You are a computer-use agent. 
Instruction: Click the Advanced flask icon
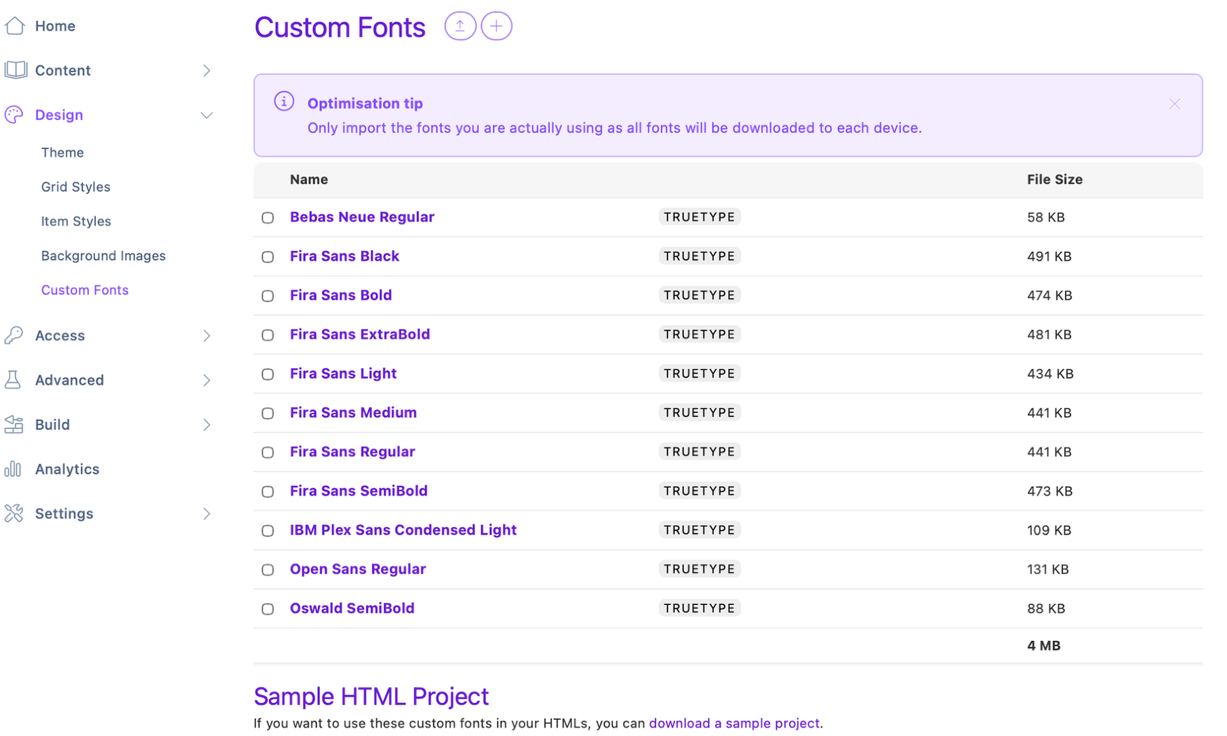tap(13, 380)
